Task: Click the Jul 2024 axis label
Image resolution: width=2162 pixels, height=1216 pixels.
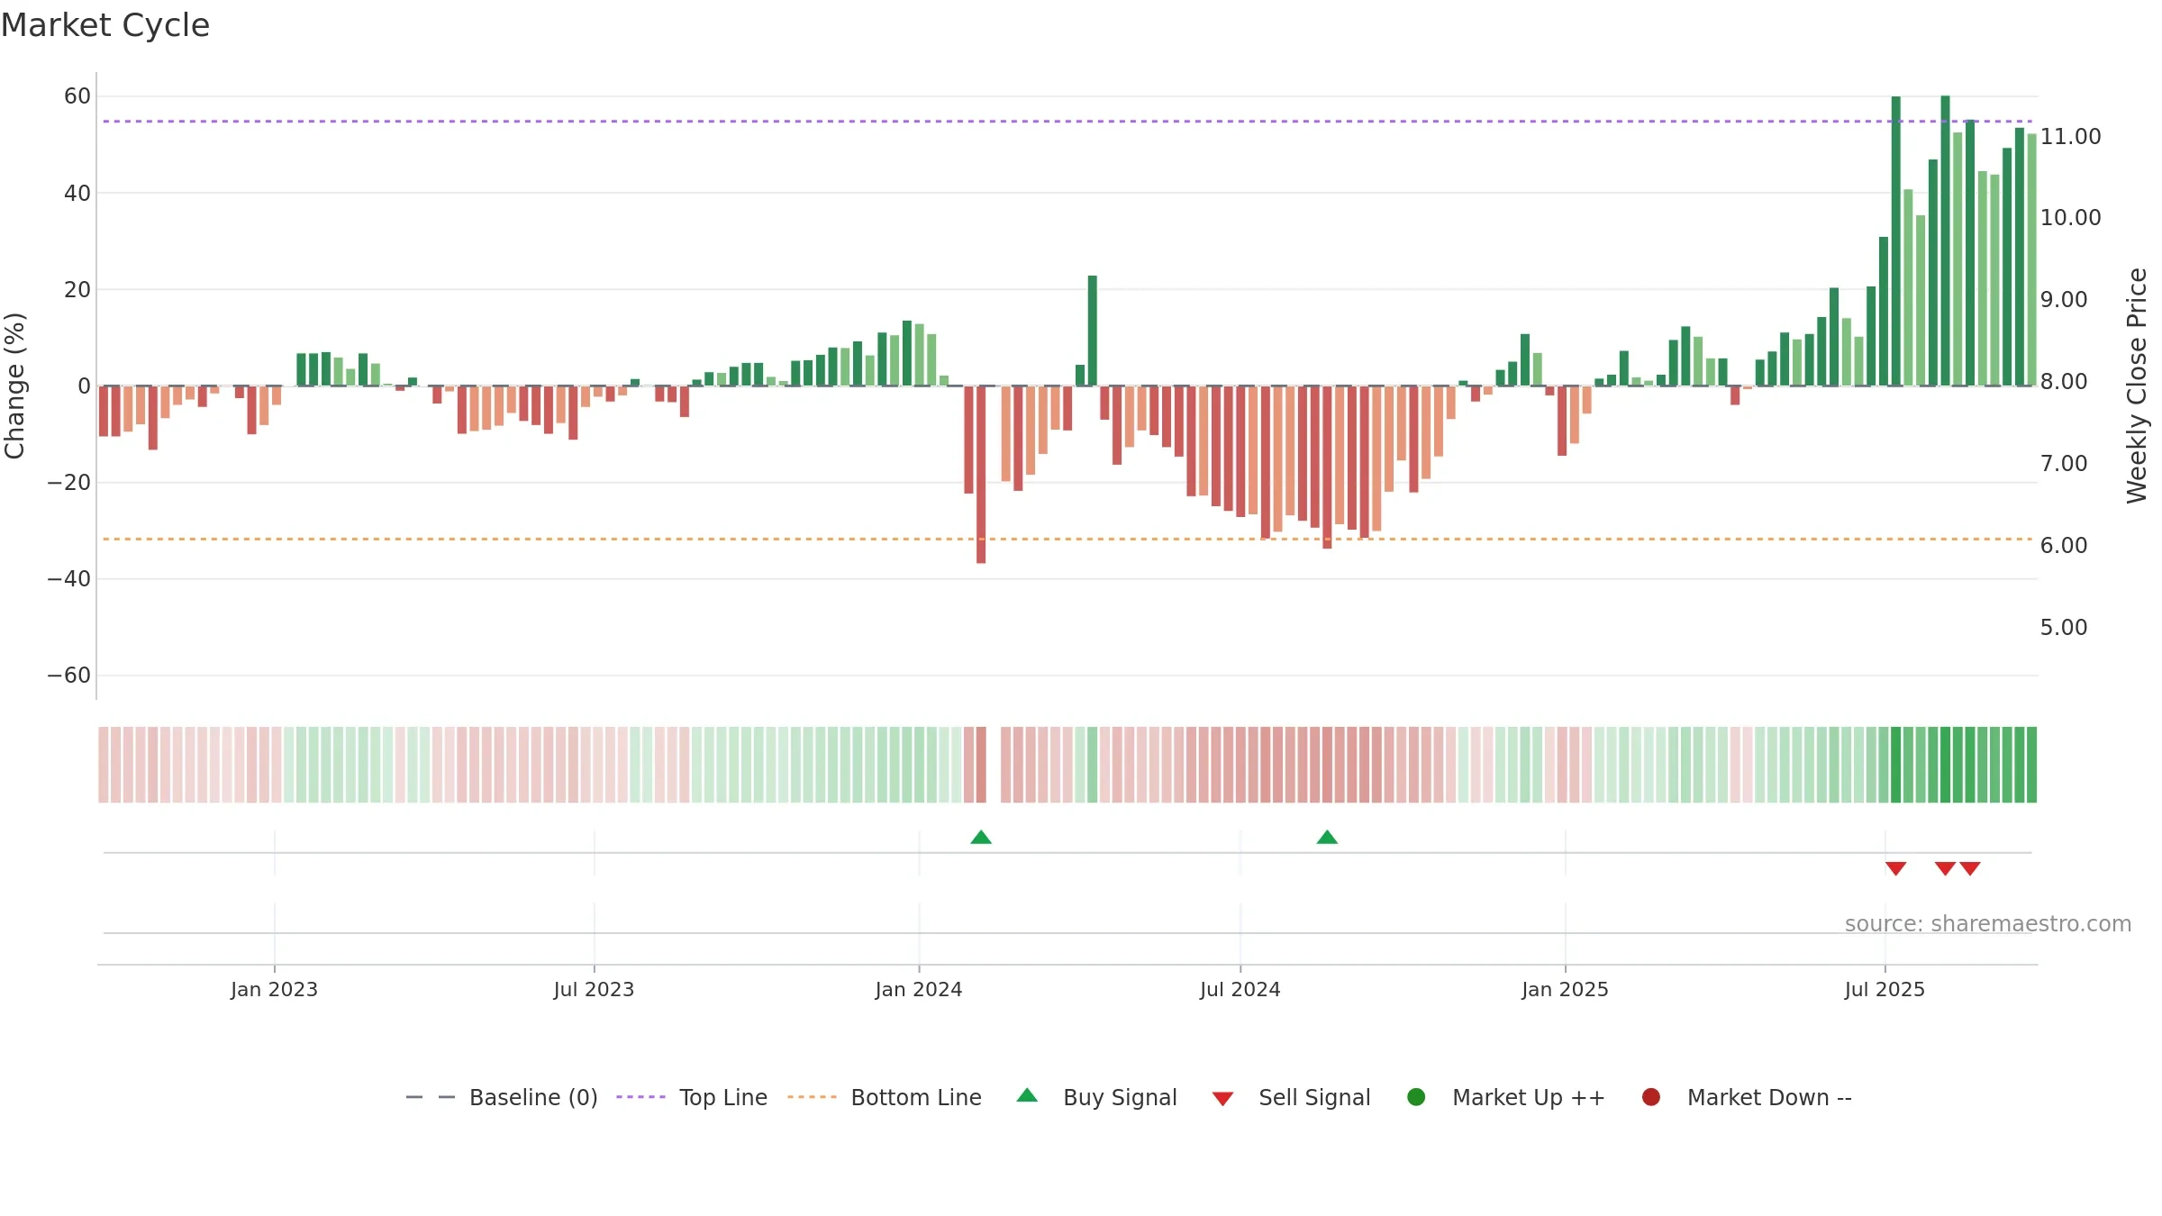Action: 1240,990
